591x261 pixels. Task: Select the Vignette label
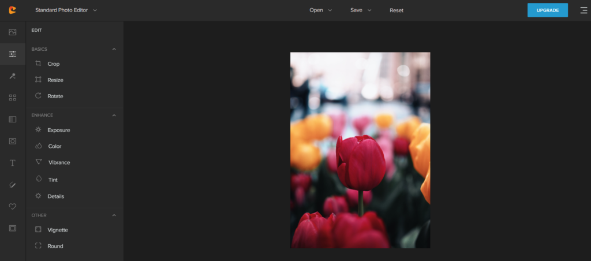(58, 230)
